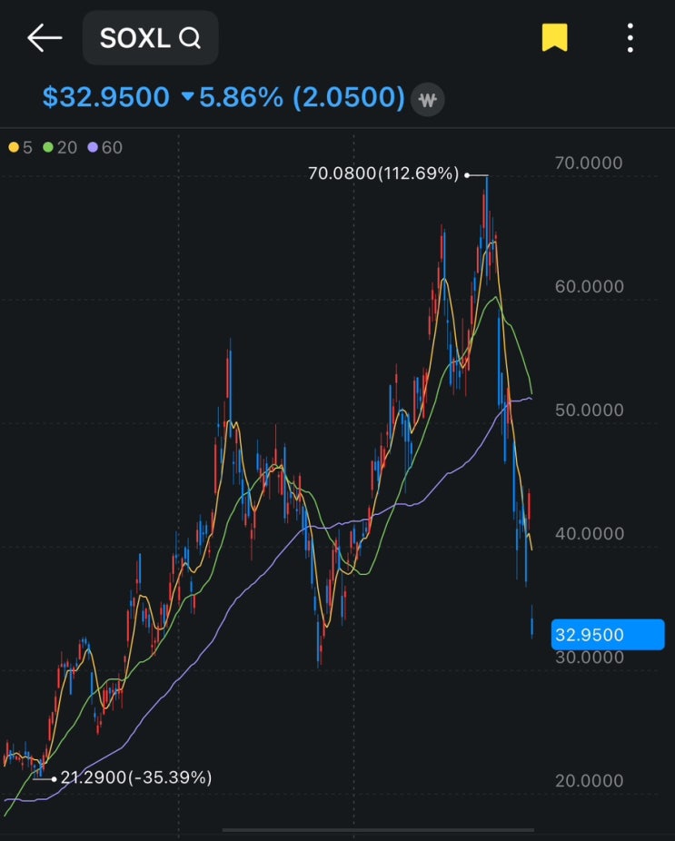
Task: Click the 70.0800(112.69%) high price label
Action: point(383,173)
